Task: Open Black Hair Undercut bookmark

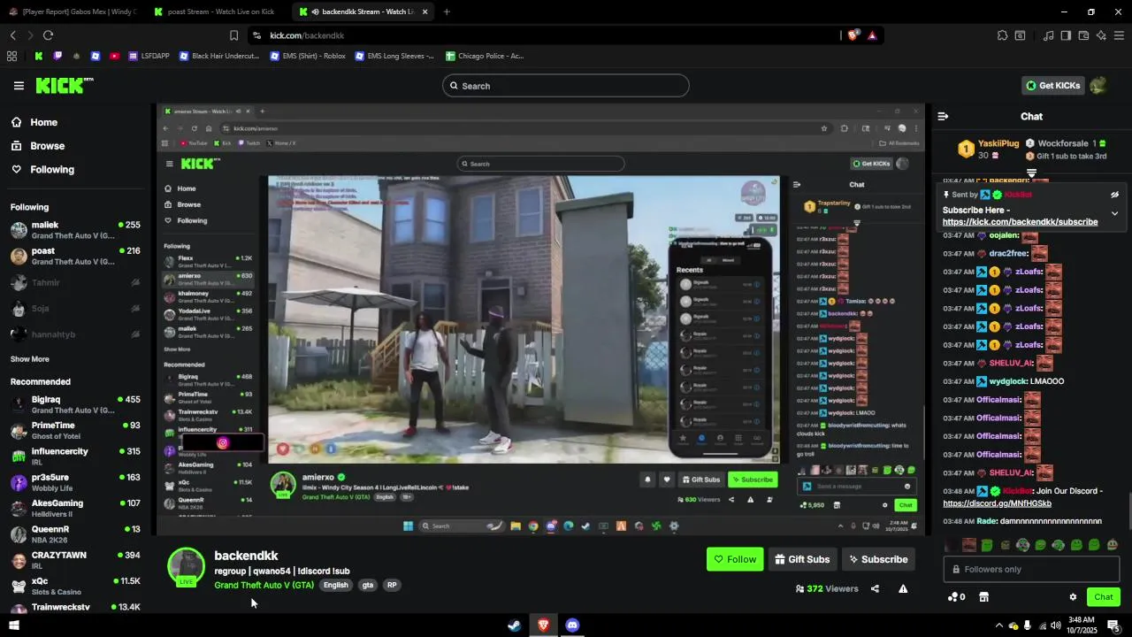Action: point(218,56)
